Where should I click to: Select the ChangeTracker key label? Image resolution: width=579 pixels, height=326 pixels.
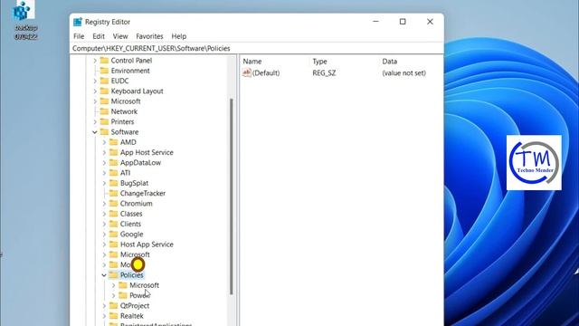(x=143, y=193)
